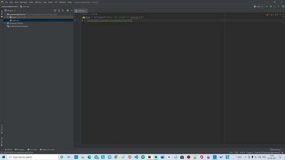The image size is (285, 160).
Task: Click the warnings inspection indicator
Action: (272, 15)
